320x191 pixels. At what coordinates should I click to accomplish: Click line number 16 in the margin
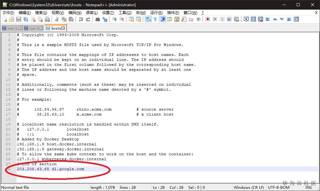[8, 109]
